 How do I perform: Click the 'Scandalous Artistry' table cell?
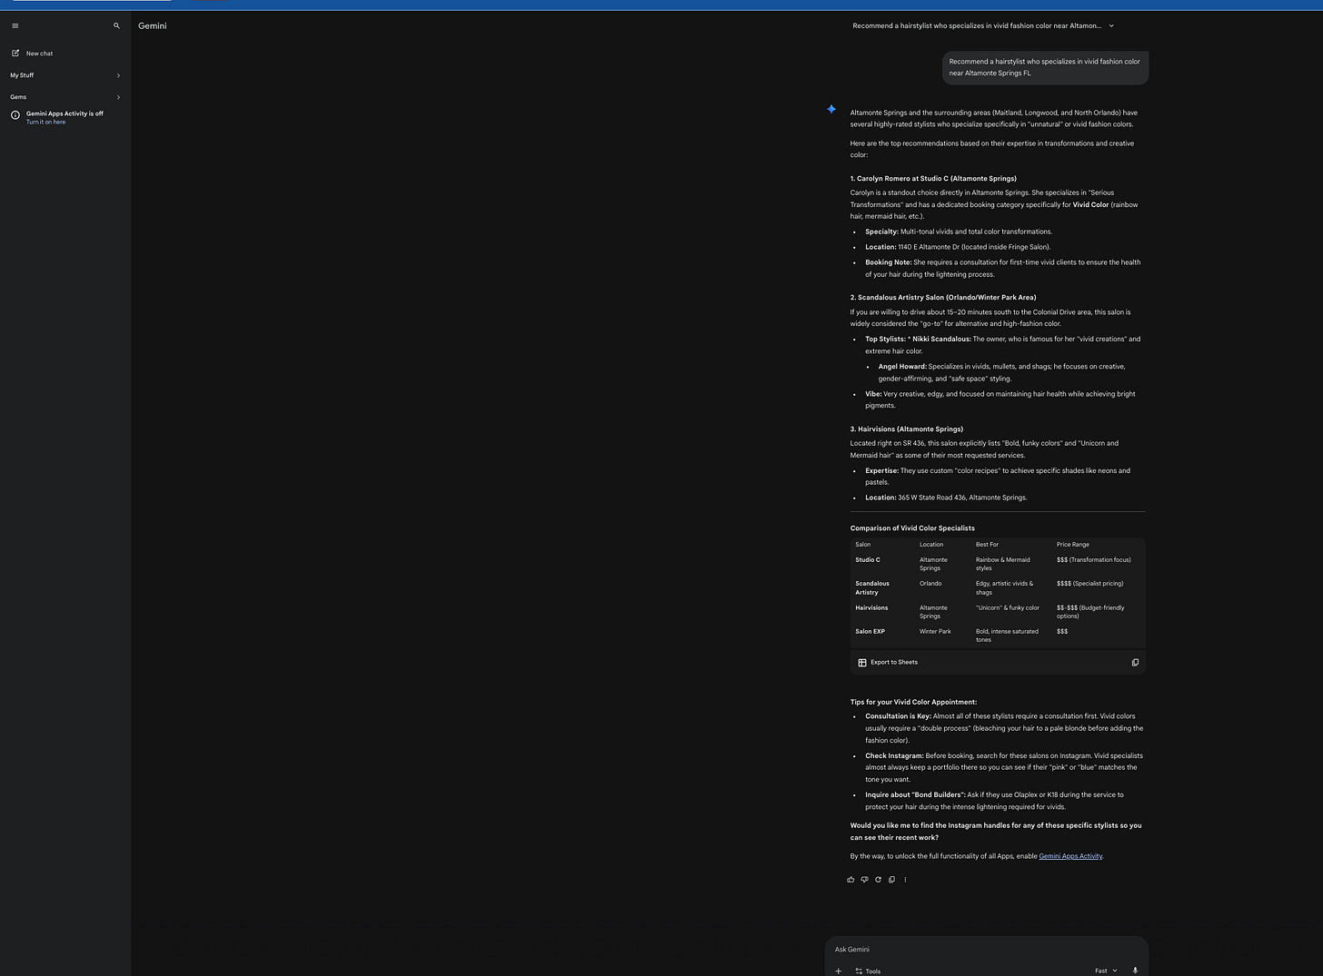[x=872, y=588]
